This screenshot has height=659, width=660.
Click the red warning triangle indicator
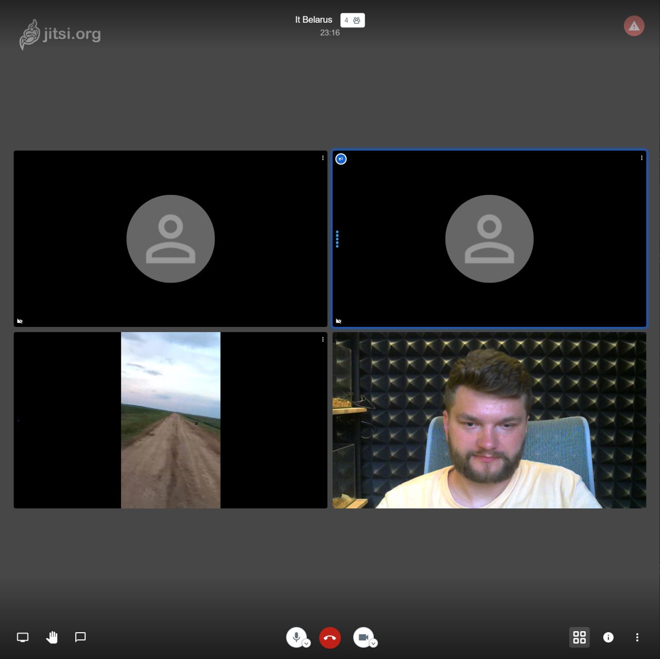[x=634, y=26]
